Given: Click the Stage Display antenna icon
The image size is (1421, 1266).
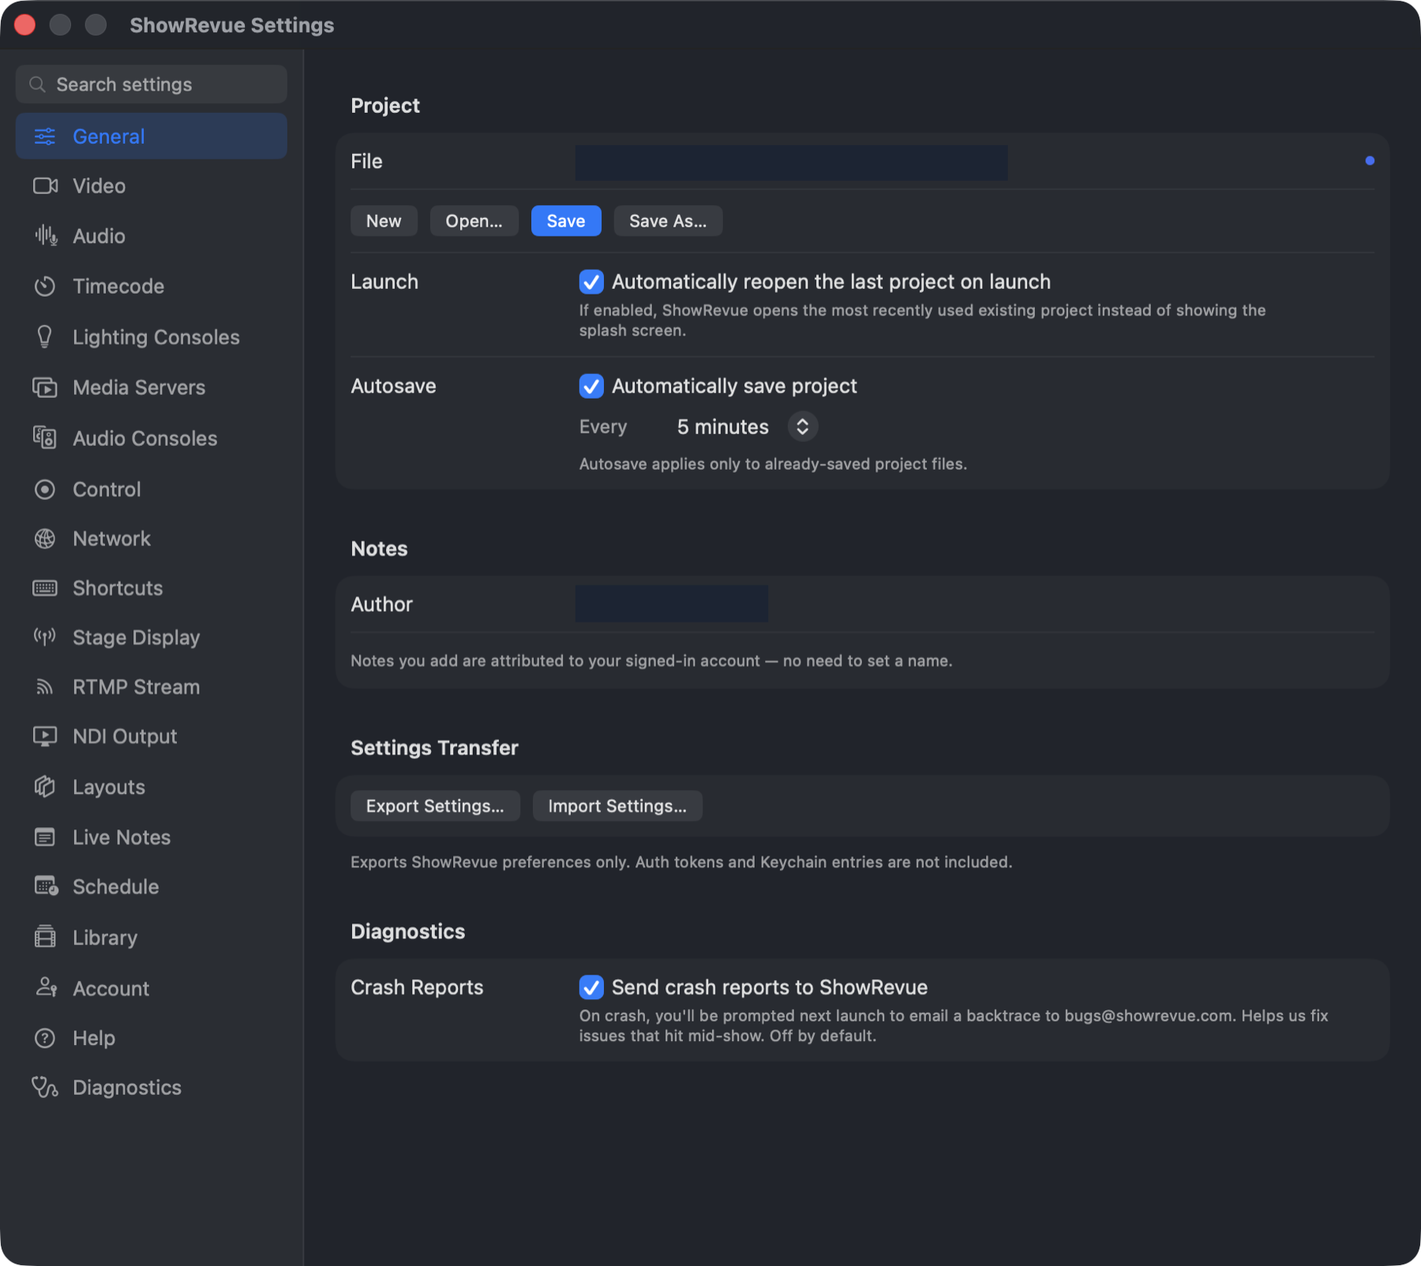Looking at the screenshot, I should tap(45, 637).
